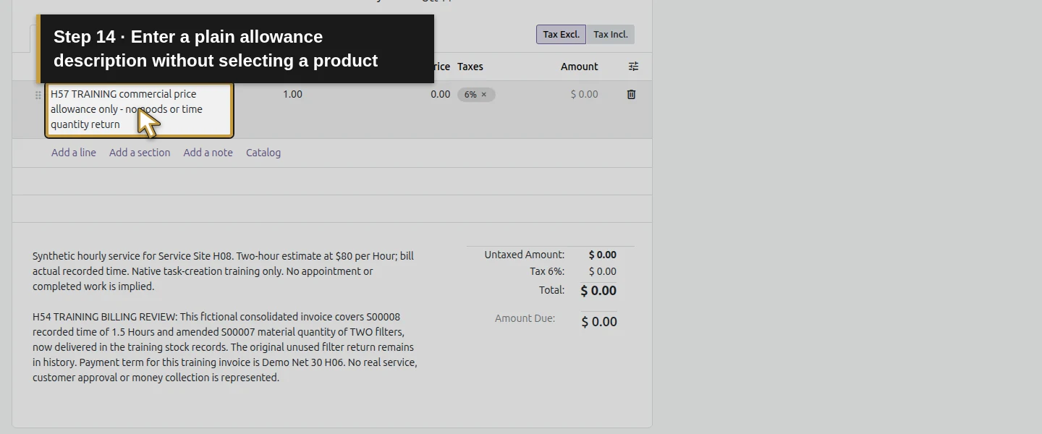This screenshot has width=1042, height=434.
Task: Grab the drag handle of the H57 line
Action: click(x=38, y=95)
